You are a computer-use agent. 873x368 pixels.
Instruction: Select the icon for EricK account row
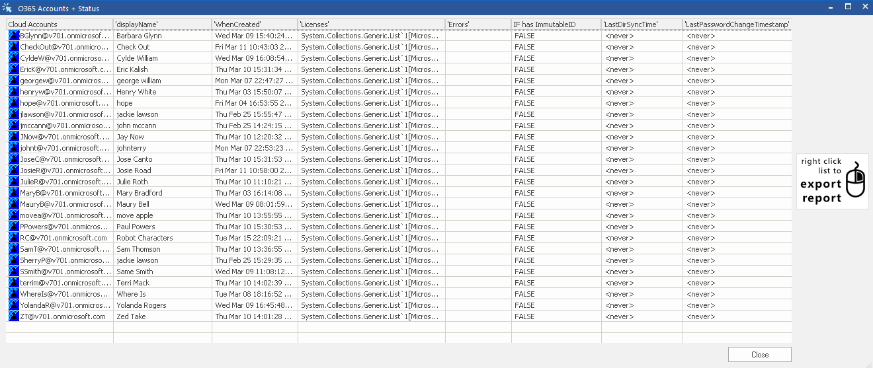14,69
